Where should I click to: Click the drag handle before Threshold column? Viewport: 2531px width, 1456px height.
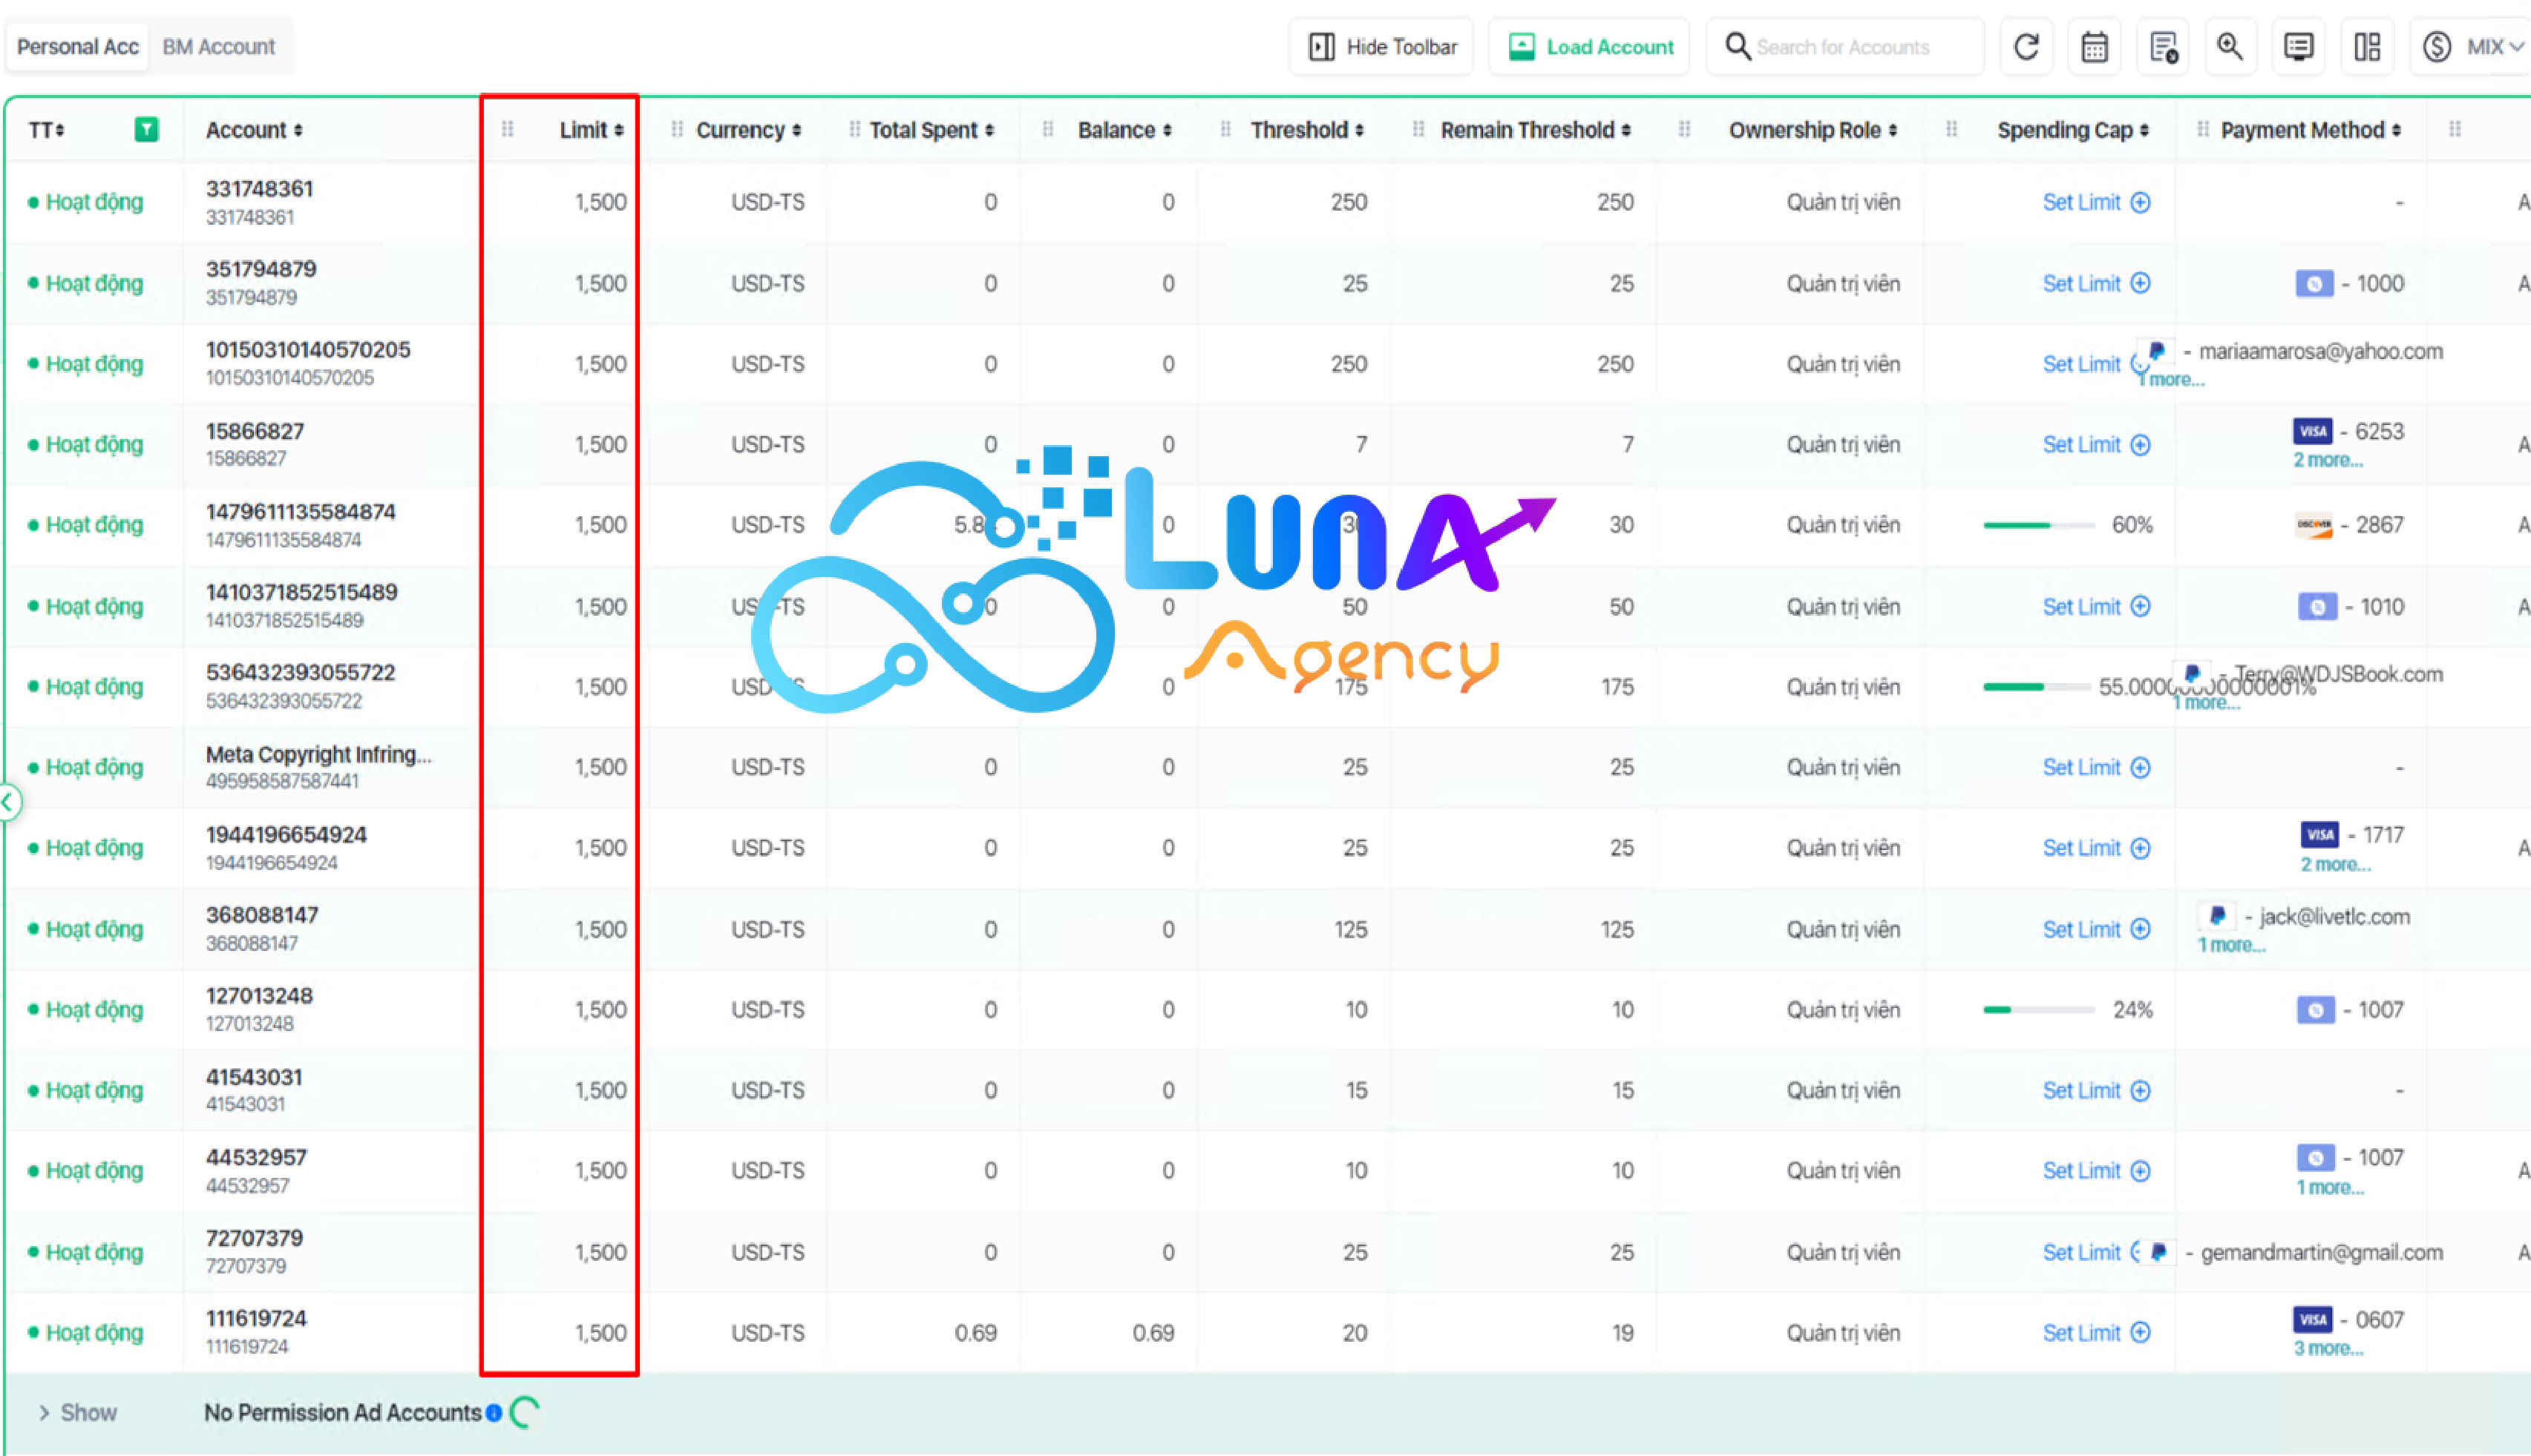click(1225, 129)
